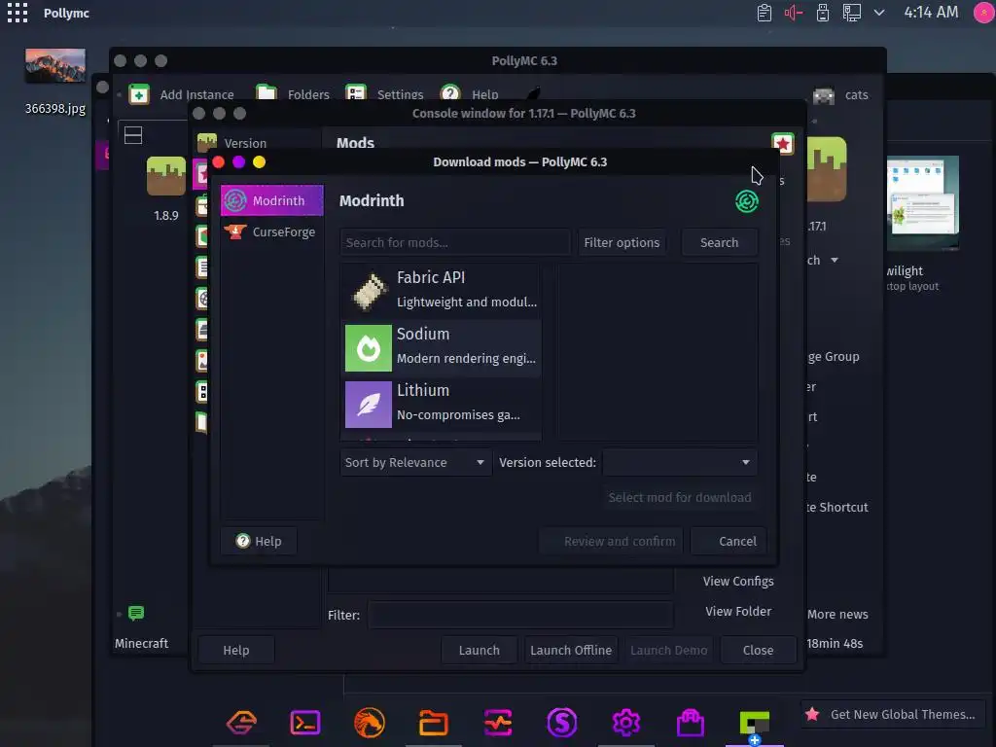Click the green chat news icon in status bar
This screenshot has width=996, height=747.
coord(136,613)
